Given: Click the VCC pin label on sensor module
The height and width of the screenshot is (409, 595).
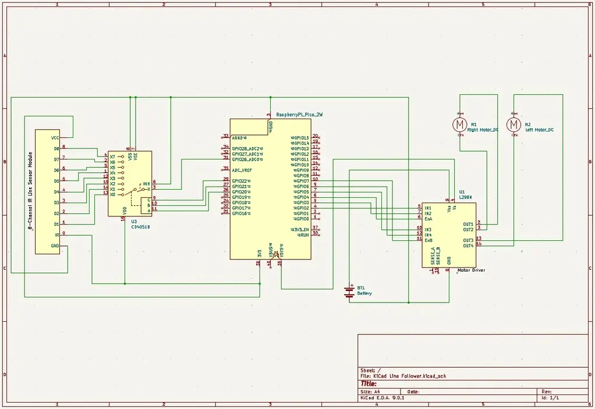Looking at the screenshot, I should coord(55,138).
